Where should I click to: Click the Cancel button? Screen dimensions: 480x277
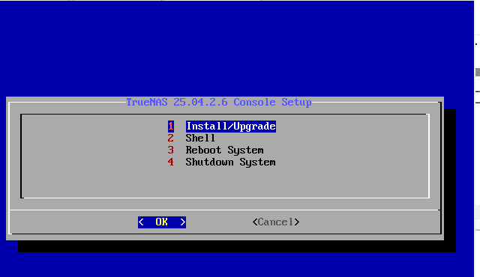(276, 222)
